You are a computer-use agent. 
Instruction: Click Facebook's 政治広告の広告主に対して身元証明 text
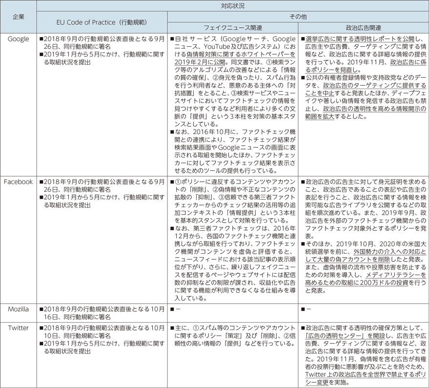point(364,209)
